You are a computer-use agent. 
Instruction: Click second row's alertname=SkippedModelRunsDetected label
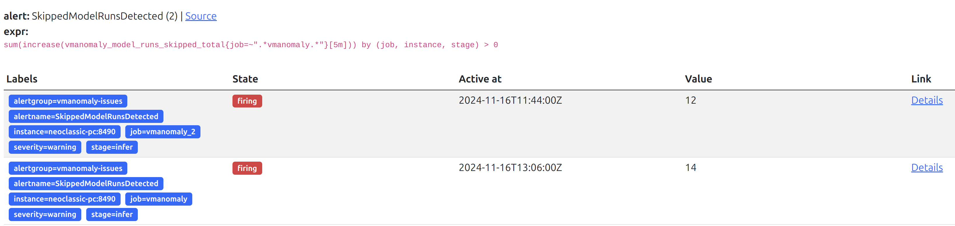pos(86,184)
